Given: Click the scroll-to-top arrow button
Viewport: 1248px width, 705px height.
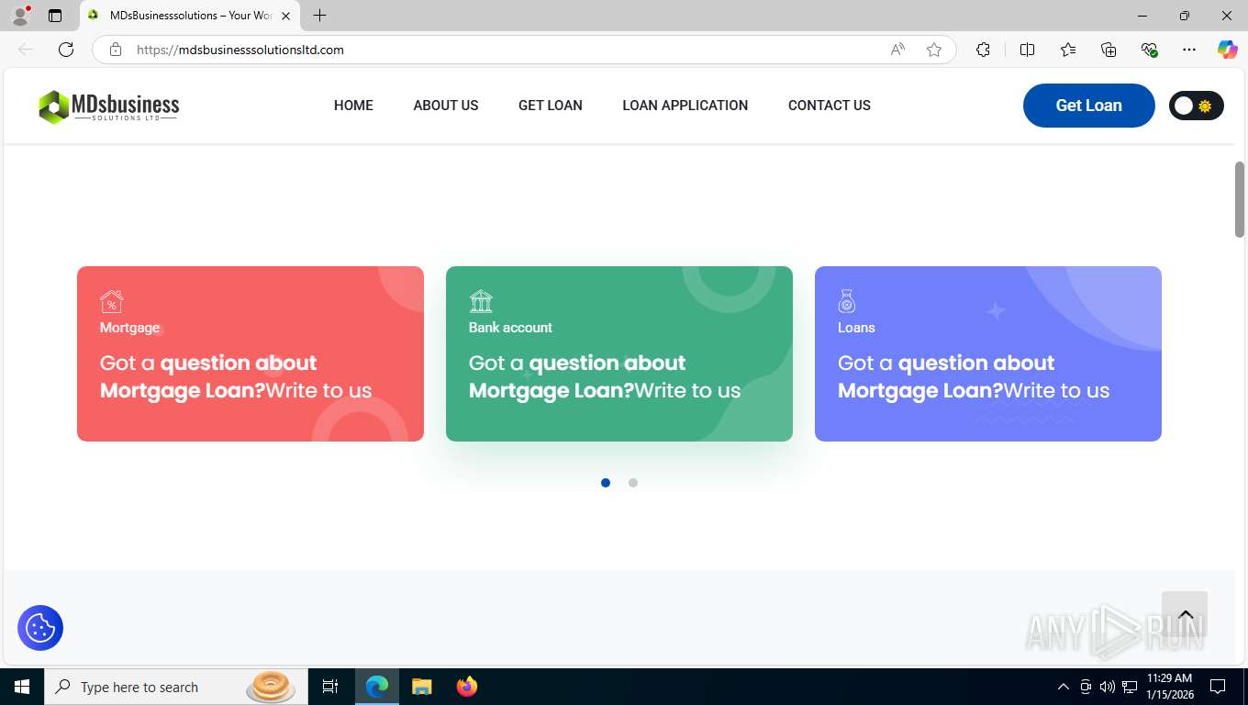Looking at the screenshot, I should point(1185,615).
